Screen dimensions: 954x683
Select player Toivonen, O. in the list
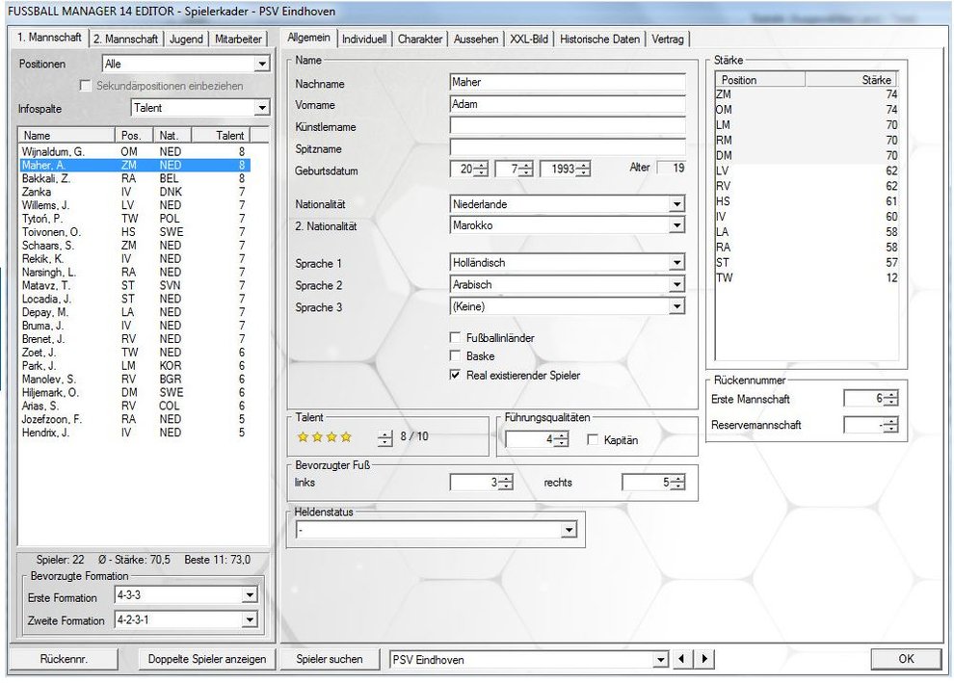pos(135,232)
